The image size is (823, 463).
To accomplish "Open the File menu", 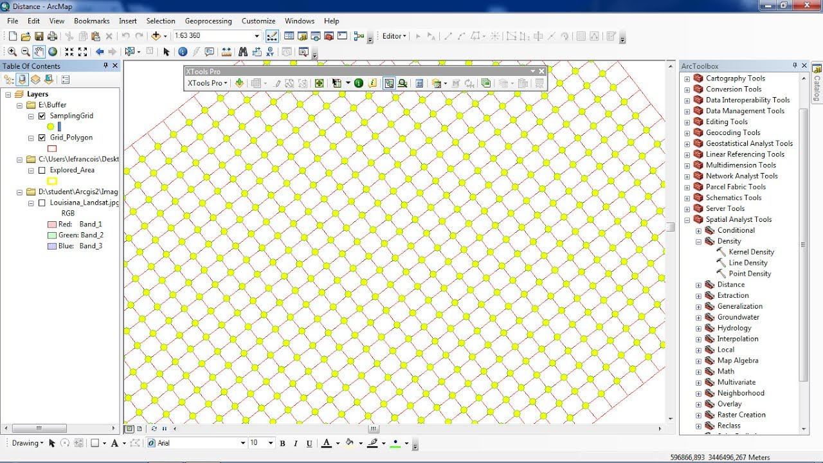I will 13,21.
